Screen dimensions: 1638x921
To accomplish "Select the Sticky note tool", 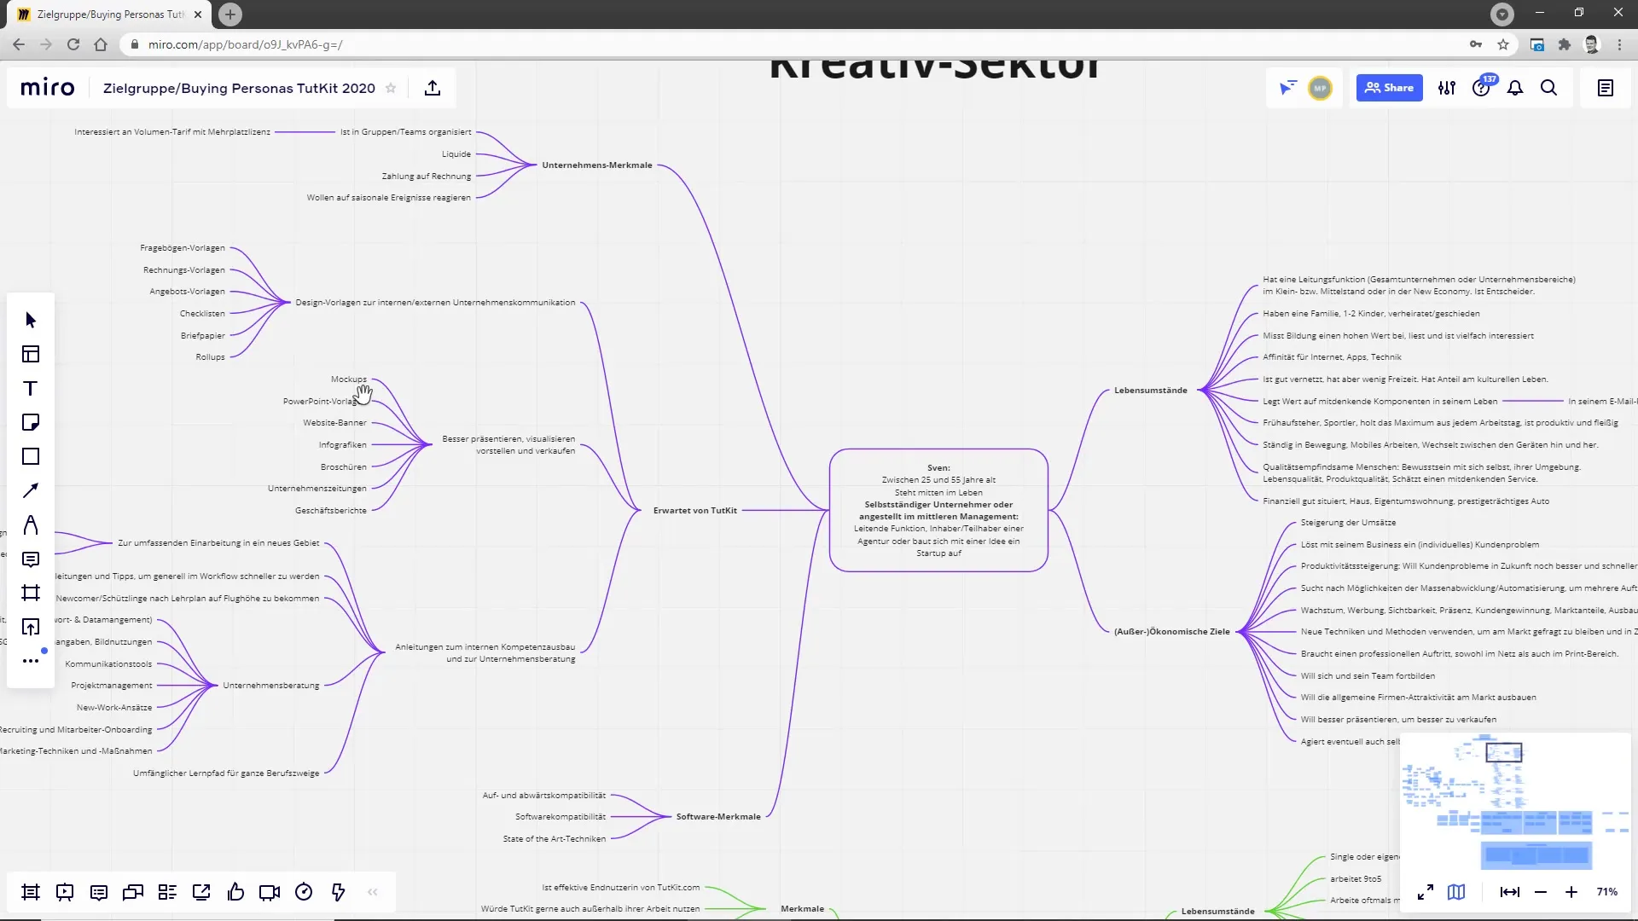I will [31, 422].
